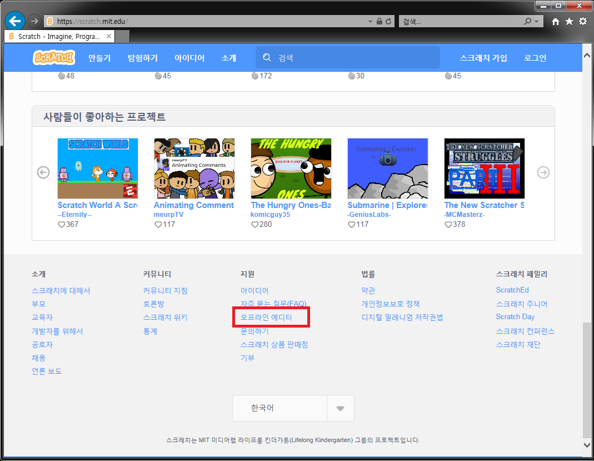
Task: Open author komicguy35 profile link
Action: [x=271, y=215]
